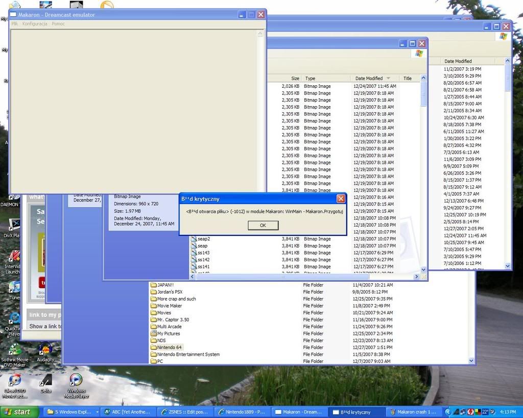The width and height of the screenshot is (523, 418).
Task: Switch to the ABC [Yet Another... taskbar window
Action: pyautogui.click(x=128, y=412)
